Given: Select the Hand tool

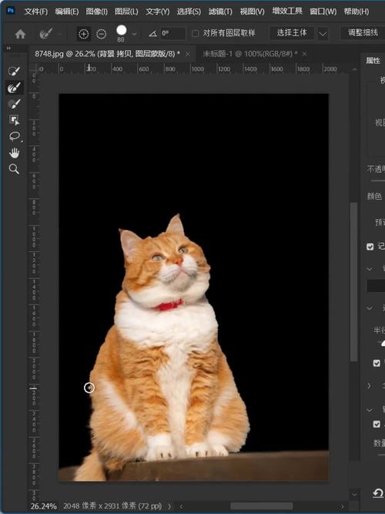Looking at the screenshot, I should point(14,153).
